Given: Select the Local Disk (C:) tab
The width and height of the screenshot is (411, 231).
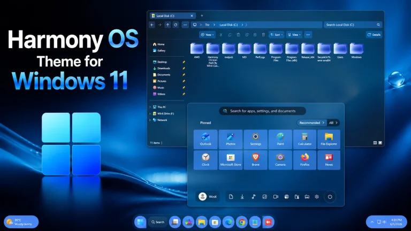Looking at the screenshot, I should pyautogui.click(x=172, y=16).
